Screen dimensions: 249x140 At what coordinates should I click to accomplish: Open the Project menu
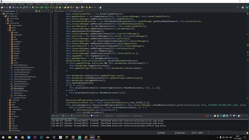(46, 4)
